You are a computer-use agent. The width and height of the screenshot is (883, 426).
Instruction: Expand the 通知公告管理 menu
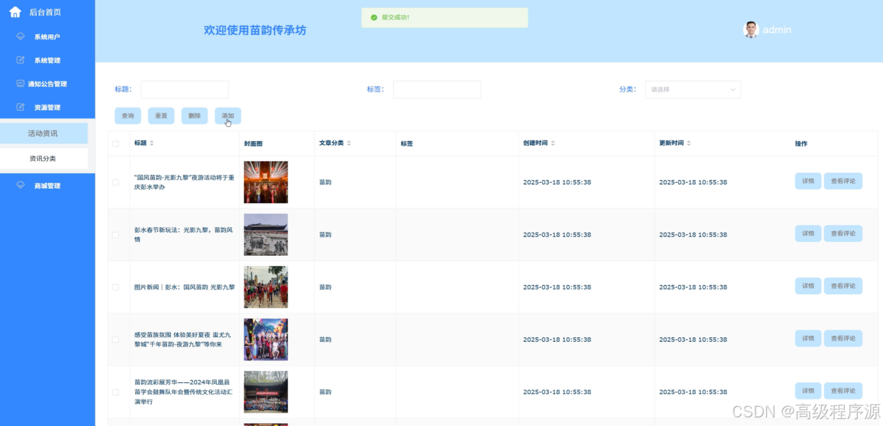(x=48, y=83)
